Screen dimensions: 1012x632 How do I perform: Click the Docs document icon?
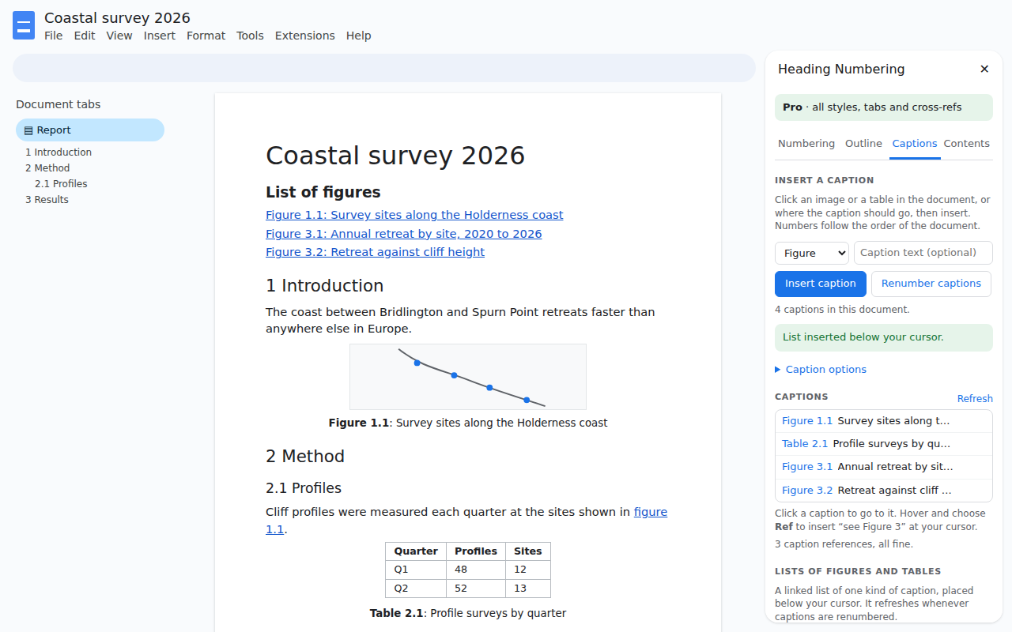(24, 25)
